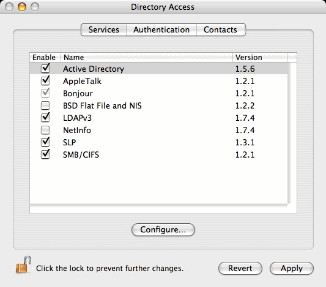This screenshot has width=326, height=287.
Task: Sort by the Name column header
Action: pyautogui.click(x=147, y=57)
